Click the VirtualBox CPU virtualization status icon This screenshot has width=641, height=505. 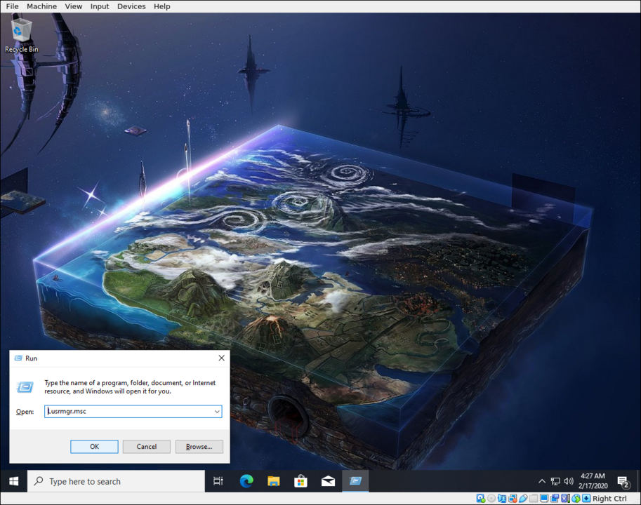[x=565, y=498]
